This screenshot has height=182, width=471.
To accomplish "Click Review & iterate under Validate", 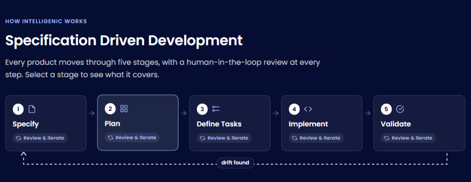I will coord(408,138).
